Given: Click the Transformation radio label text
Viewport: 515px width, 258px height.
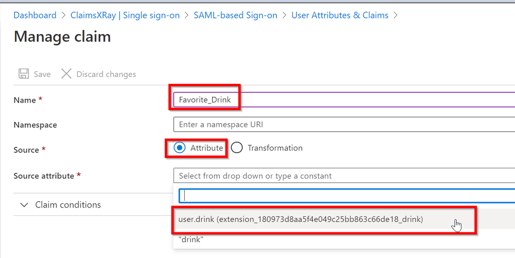Looking at the screenshot, I should (x=275, y=148).
